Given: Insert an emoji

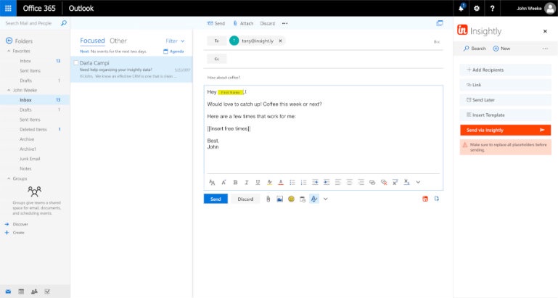Looking at the screenshot, I should tap(291, 199).
